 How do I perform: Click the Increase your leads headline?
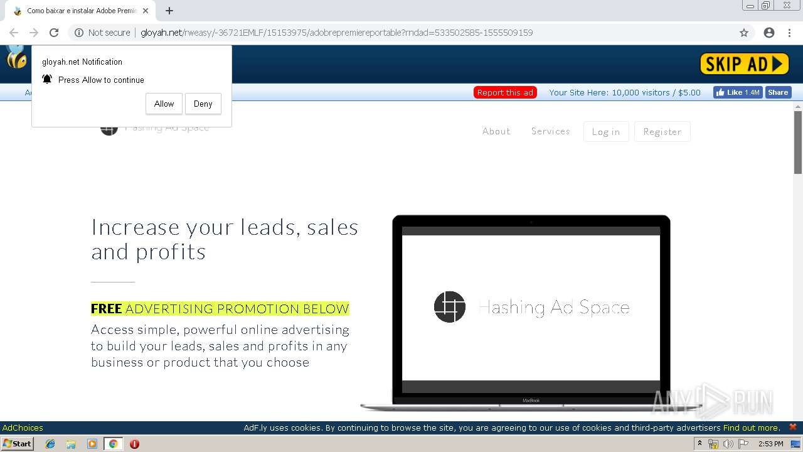(x=225, y=239)
